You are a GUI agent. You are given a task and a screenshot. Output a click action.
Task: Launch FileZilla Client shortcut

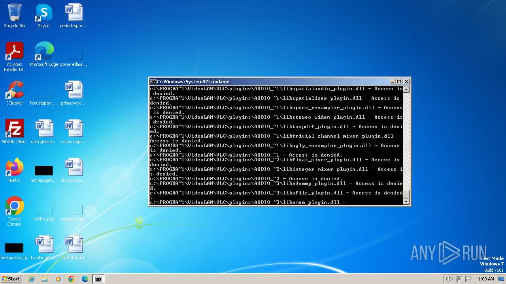[x=14, y=132]
